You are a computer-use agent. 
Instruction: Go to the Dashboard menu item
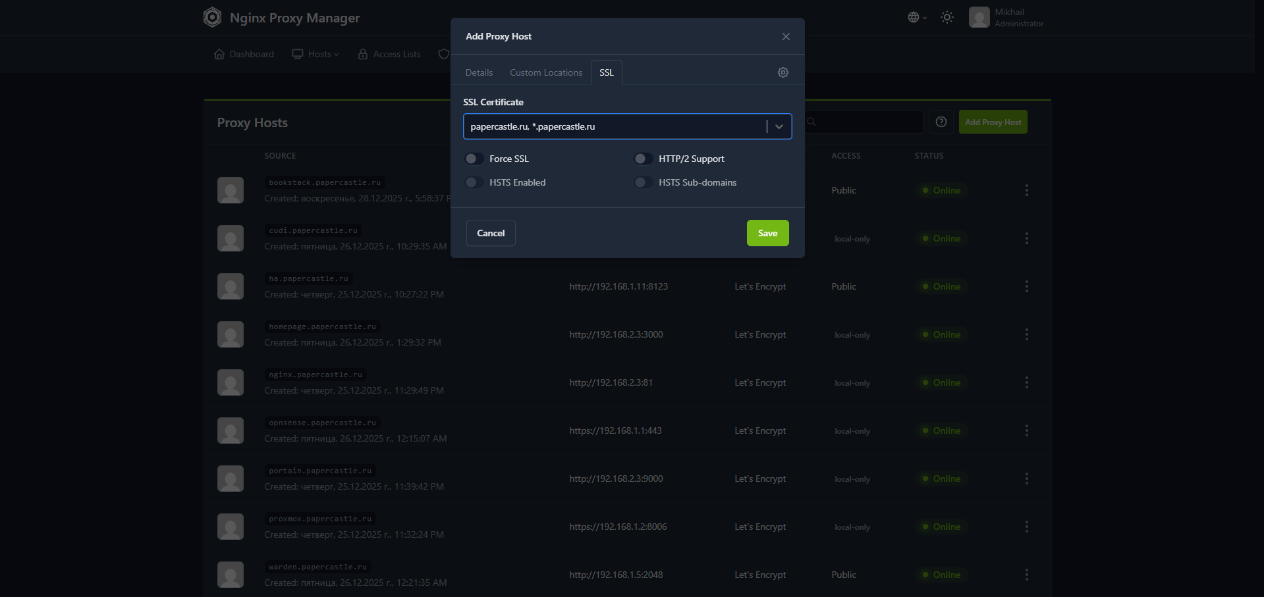click(x=244, y=54)
